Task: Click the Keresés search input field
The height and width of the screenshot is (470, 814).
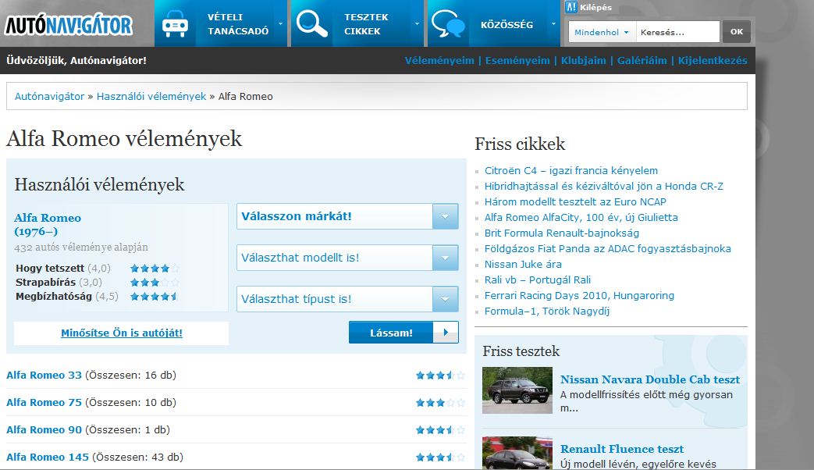Action: point(677,32)
